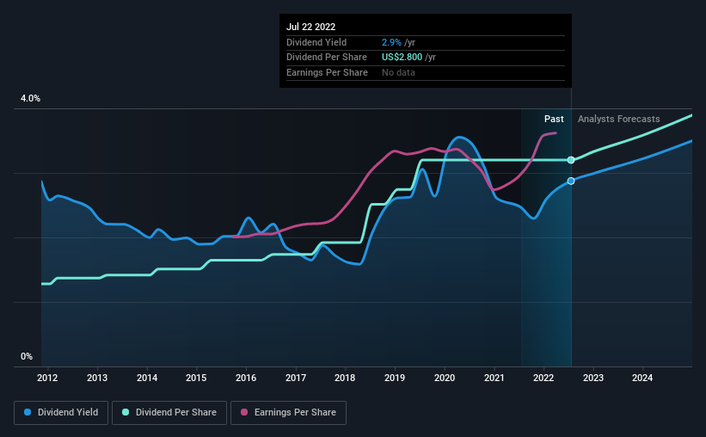Click the 2023 x-axis label

[x=593, y=378]
